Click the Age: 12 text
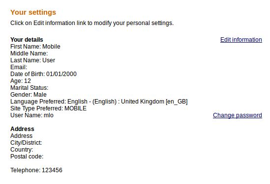The width and height of the screenshot is (270, 184). click(21, 81)
